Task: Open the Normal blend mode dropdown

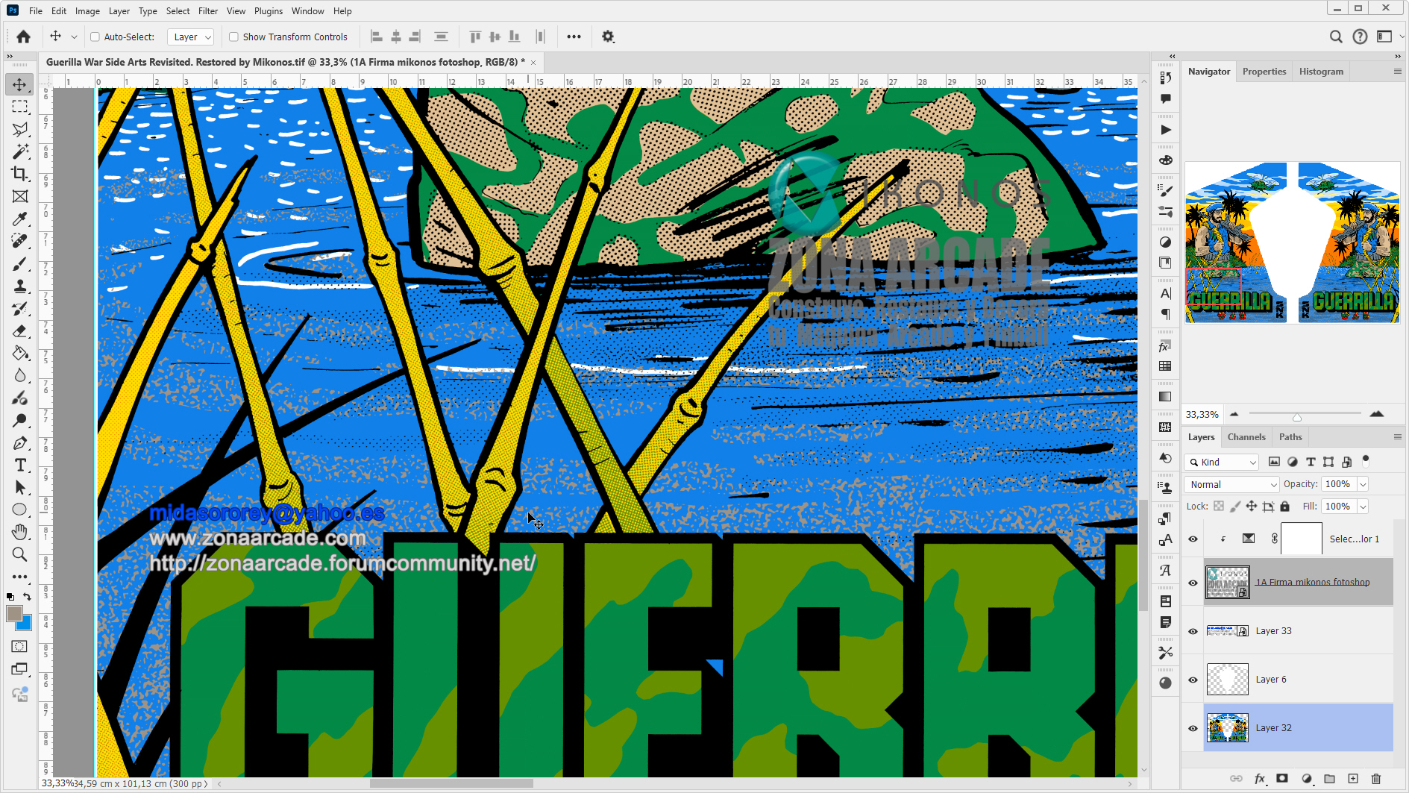Action: click(x=1231, y=485)
